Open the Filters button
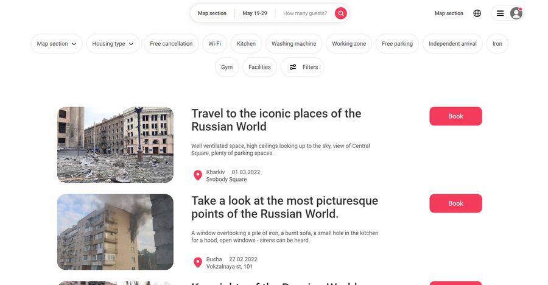548x285 pixels. pos(303,67)
